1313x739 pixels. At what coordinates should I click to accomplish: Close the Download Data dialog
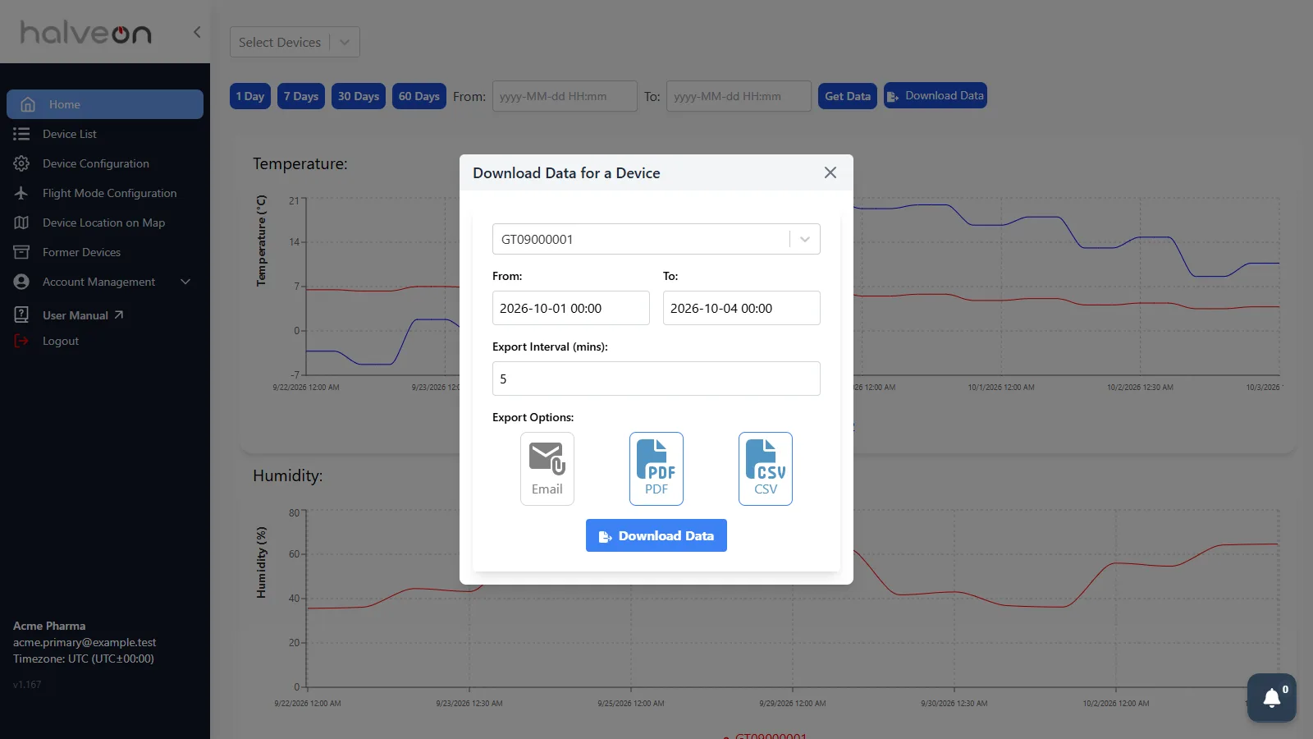830,172
